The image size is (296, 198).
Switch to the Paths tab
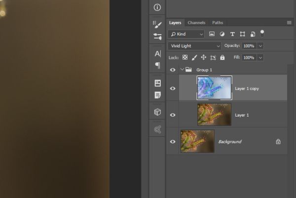click(218, 23)
